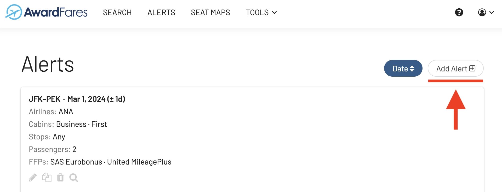Screen dimensions: 502x192
Task: Go to the SEARCH nav item
Action: point(117,13)
